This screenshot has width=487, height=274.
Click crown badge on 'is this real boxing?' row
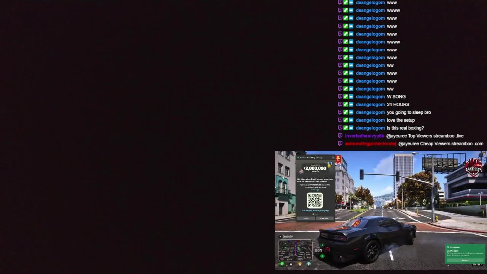(x=351, y=128)
